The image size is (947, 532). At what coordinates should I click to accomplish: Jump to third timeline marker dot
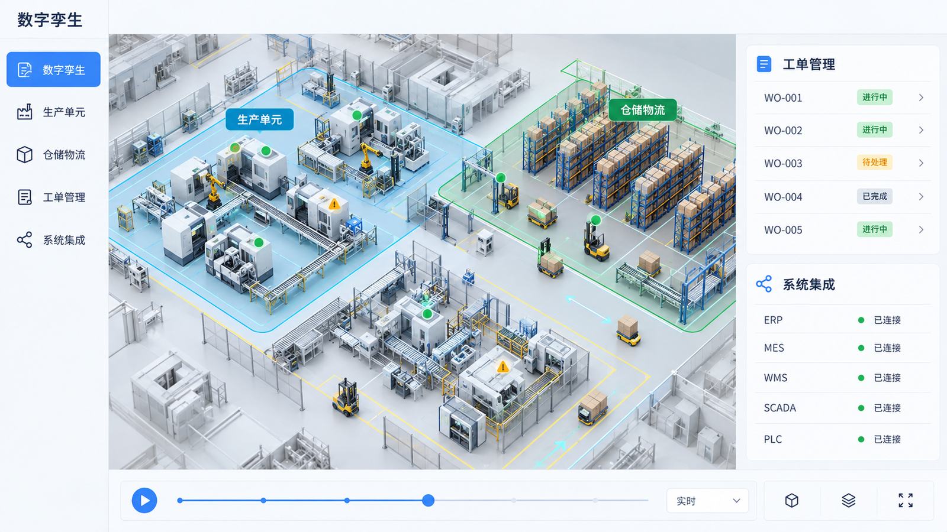(x=347, y=501)
